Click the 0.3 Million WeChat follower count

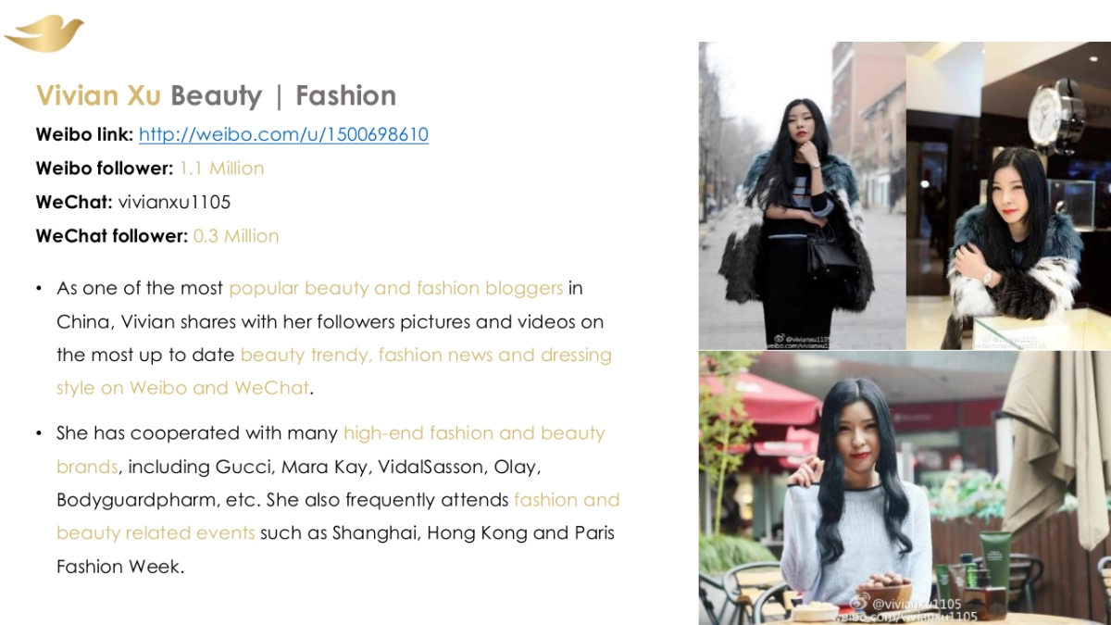pyautogui.click(x=236, y=236)
